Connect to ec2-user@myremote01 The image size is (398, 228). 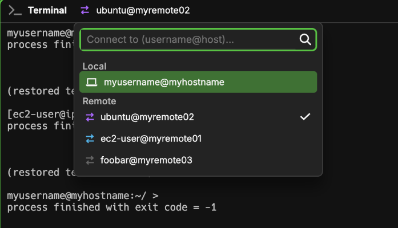coord(151,139)
